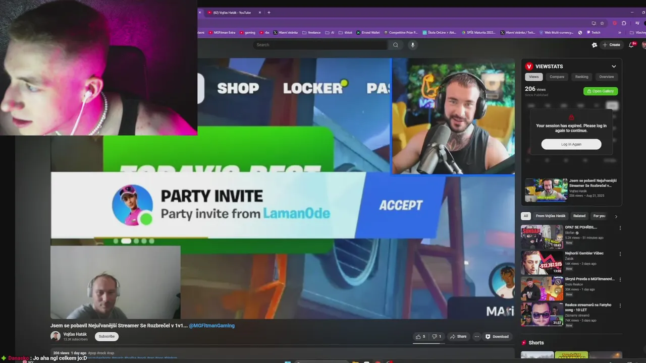Select the Overview tab in ViewStats
This screenshot has width=646, height=363.
pyautogui.click(x=607, y=77)
